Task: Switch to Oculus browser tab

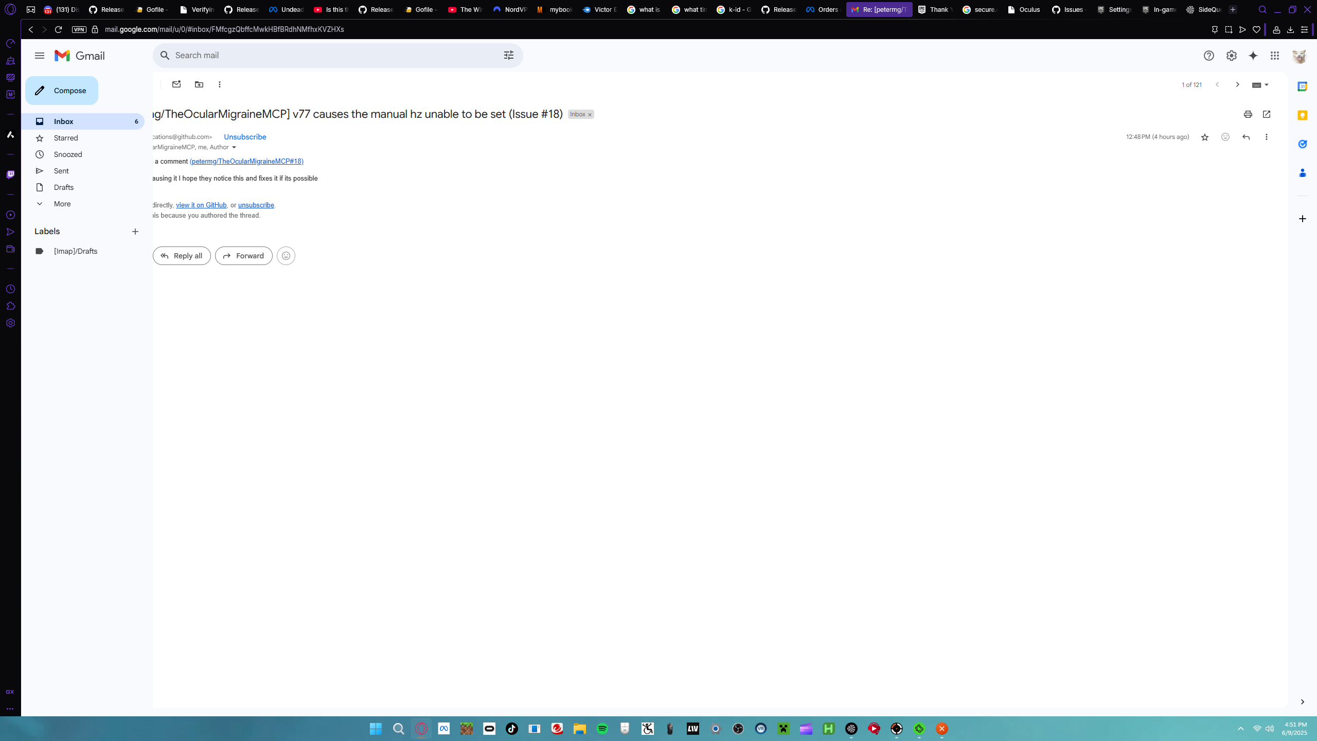Action: pos(1025,9)
